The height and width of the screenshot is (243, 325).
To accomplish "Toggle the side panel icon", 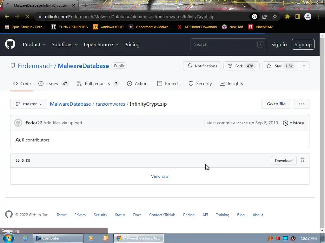I will click(x=298, y=16).
